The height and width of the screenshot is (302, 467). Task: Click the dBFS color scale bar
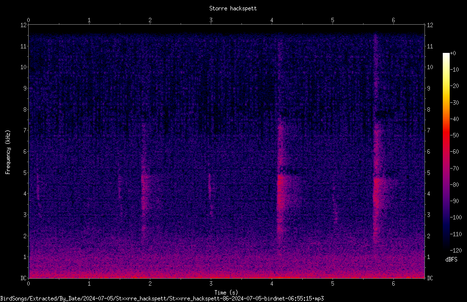[446, 151]
